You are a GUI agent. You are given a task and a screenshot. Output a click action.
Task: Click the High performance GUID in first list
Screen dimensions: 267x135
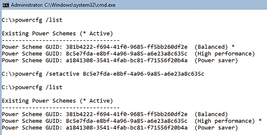tap(127, 54)
